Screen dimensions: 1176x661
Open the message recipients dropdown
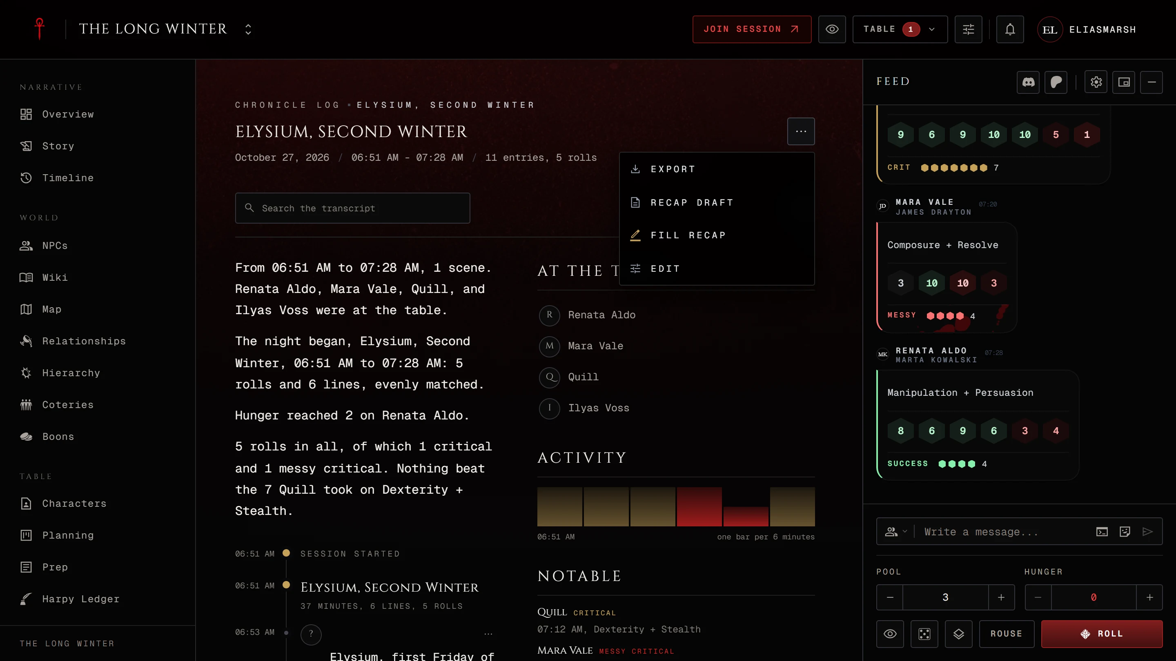896,531
